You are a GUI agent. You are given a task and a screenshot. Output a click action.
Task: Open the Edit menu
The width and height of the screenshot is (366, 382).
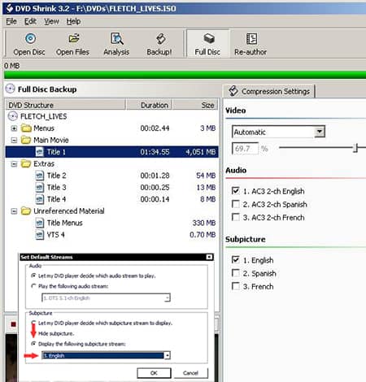tap(30, 21)
